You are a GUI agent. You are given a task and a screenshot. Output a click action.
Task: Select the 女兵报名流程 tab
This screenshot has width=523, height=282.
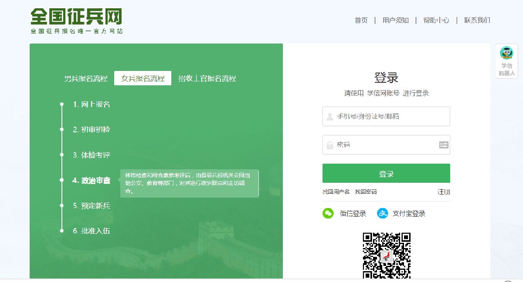(143, 79)
